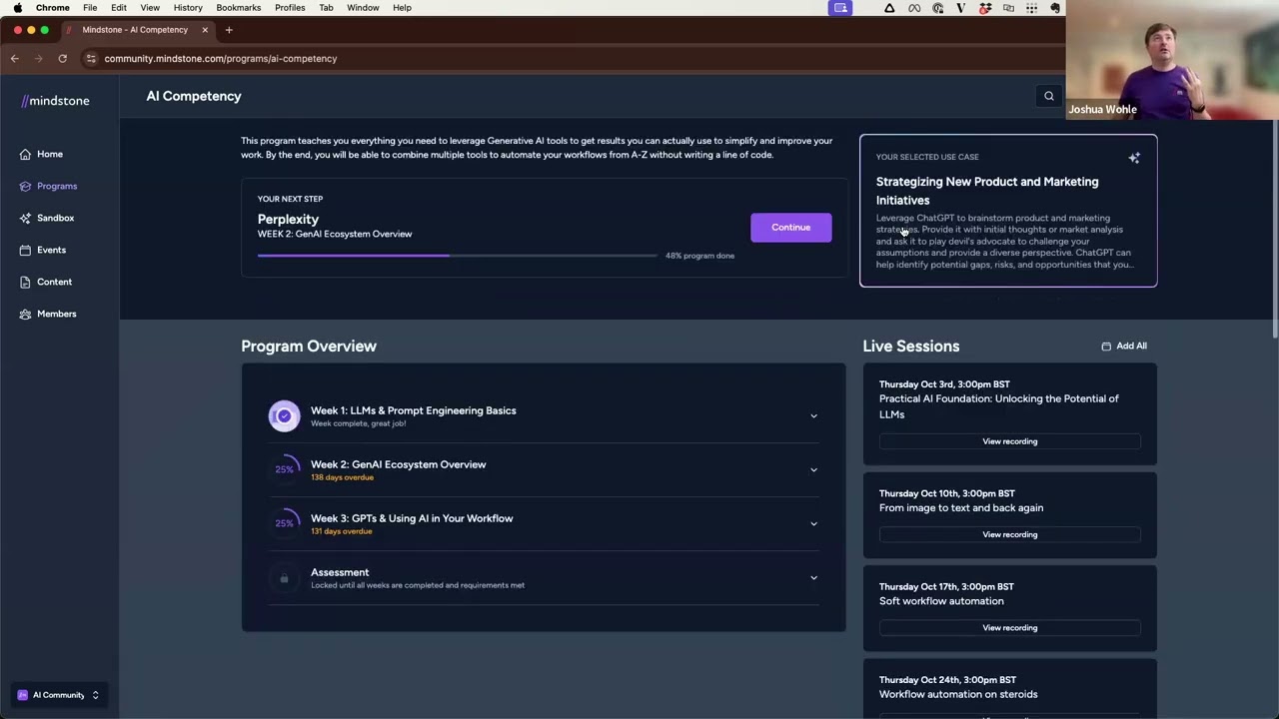1279x719 pixels.
Task: Open the Events calendar icon
Action: pos(25,250)
